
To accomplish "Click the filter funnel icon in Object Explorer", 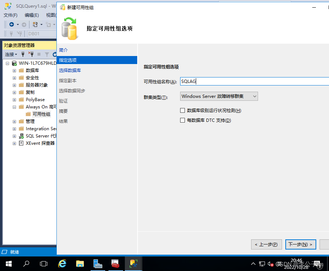I will (47, 55).
